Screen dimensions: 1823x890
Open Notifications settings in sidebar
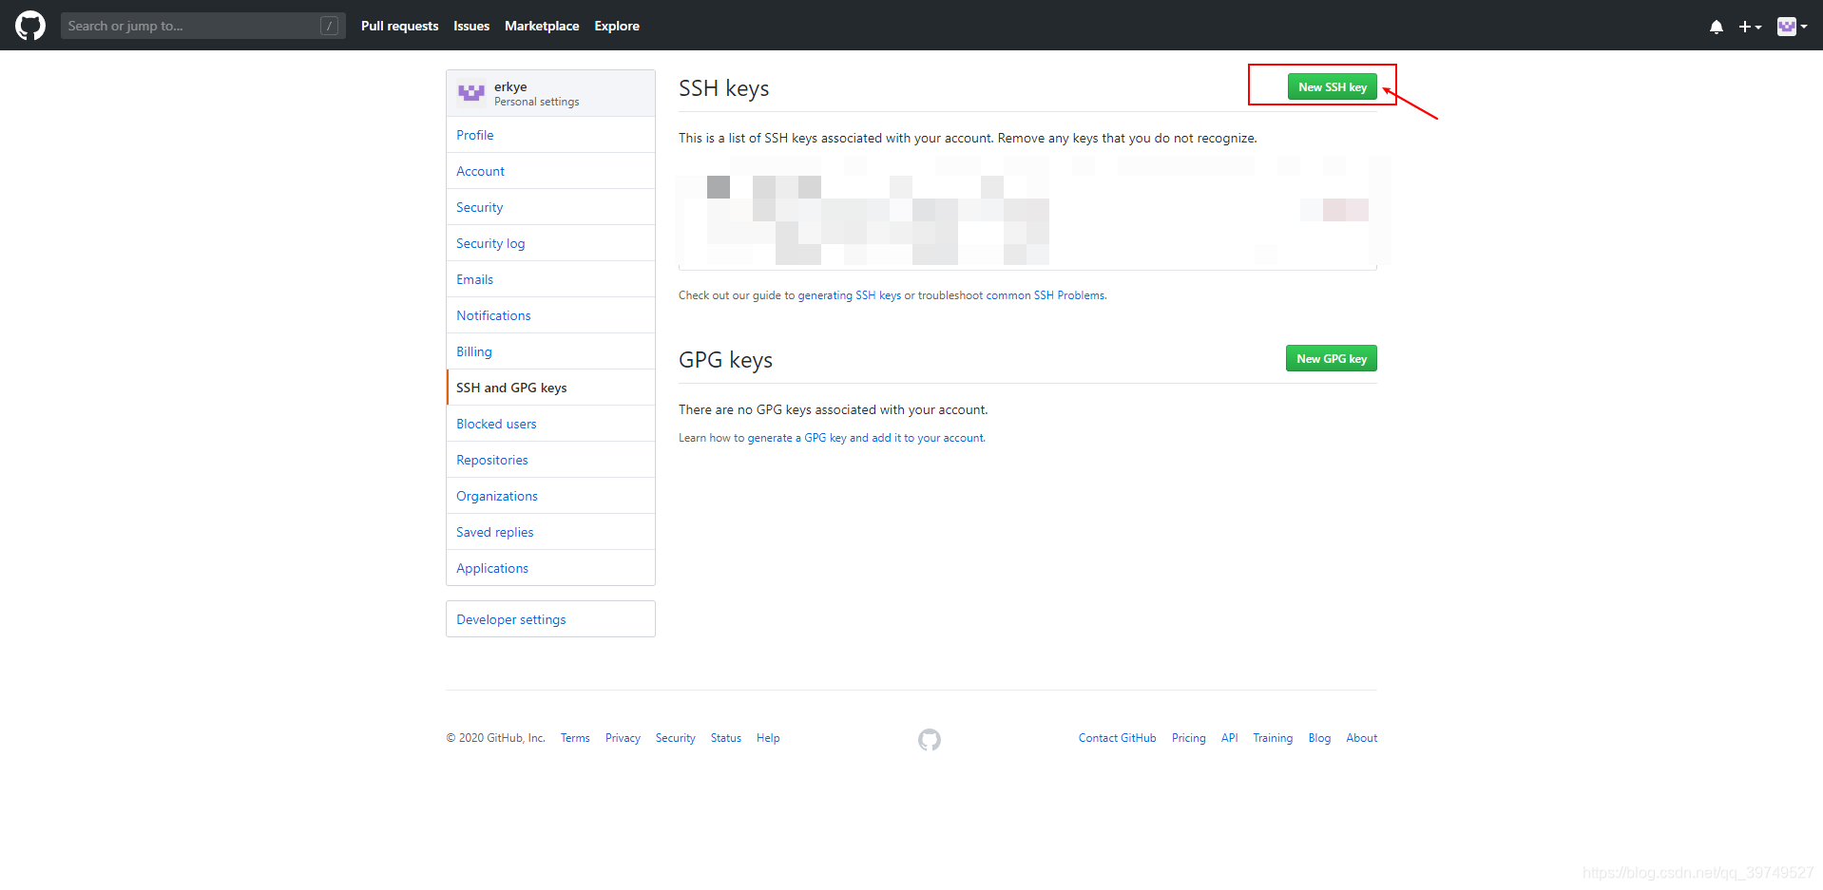tap(550, 315)
